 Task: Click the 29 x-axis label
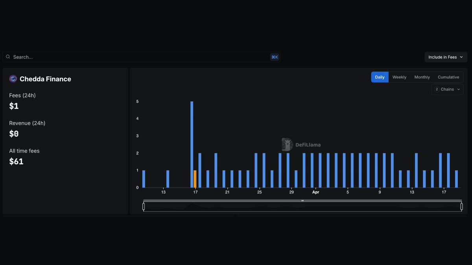(291, 192)
